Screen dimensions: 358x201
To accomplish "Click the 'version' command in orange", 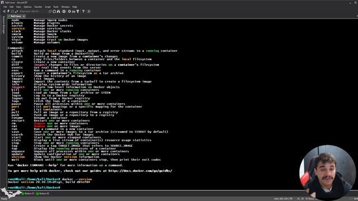I will point(18,157).
